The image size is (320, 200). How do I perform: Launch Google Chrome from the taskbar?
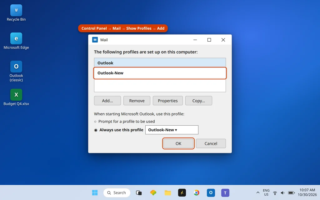[x=196, y=192]
